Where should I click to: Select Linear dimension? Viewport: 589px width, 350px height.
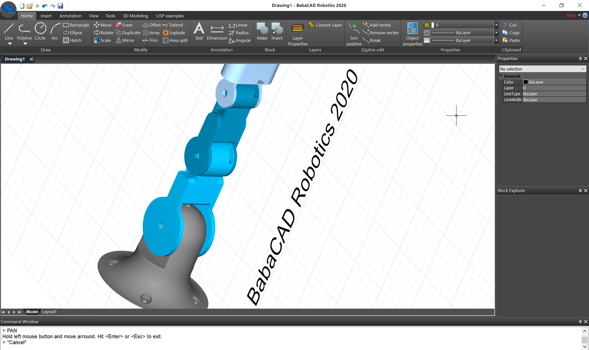(238, 25)
